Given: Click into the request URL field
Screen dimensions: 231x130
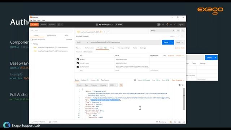Looking at the screenshot, I should 125,42.
